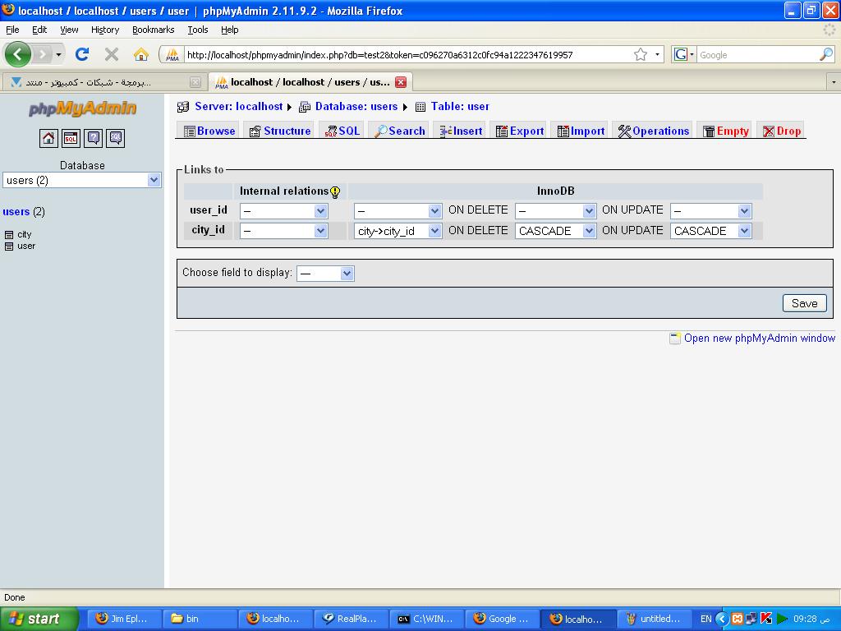Screen dimensions: 841x631
Task: Click the Firefox reload icon
Action: 82,54
